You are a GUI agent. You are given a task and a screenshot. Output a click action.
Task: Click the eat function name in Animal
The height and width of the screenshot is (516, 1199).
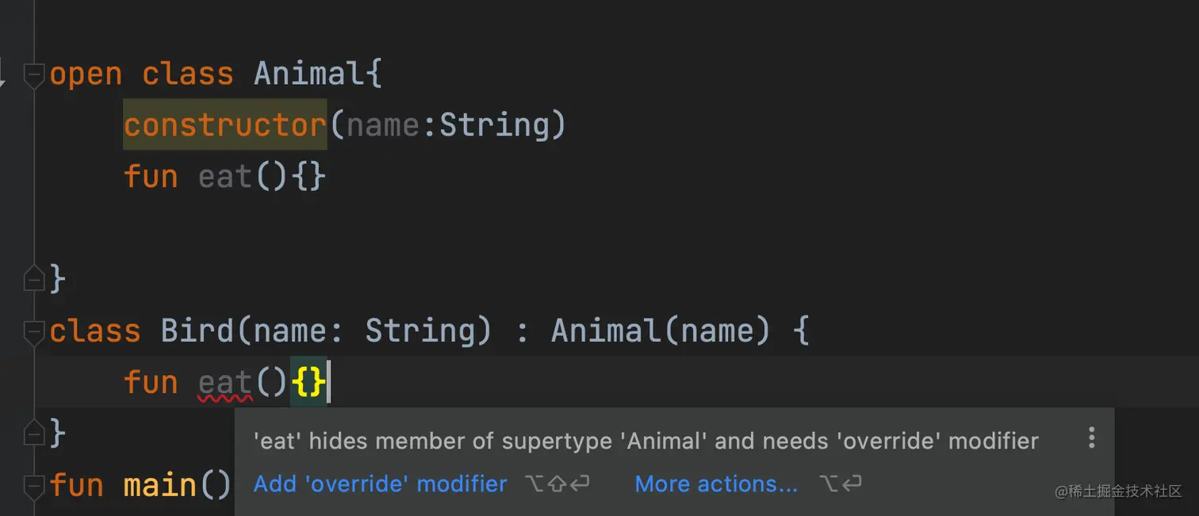point(225,177)
